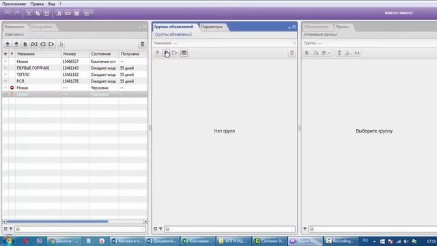Switch to the Настройки tab

click(x=42, y=27)
